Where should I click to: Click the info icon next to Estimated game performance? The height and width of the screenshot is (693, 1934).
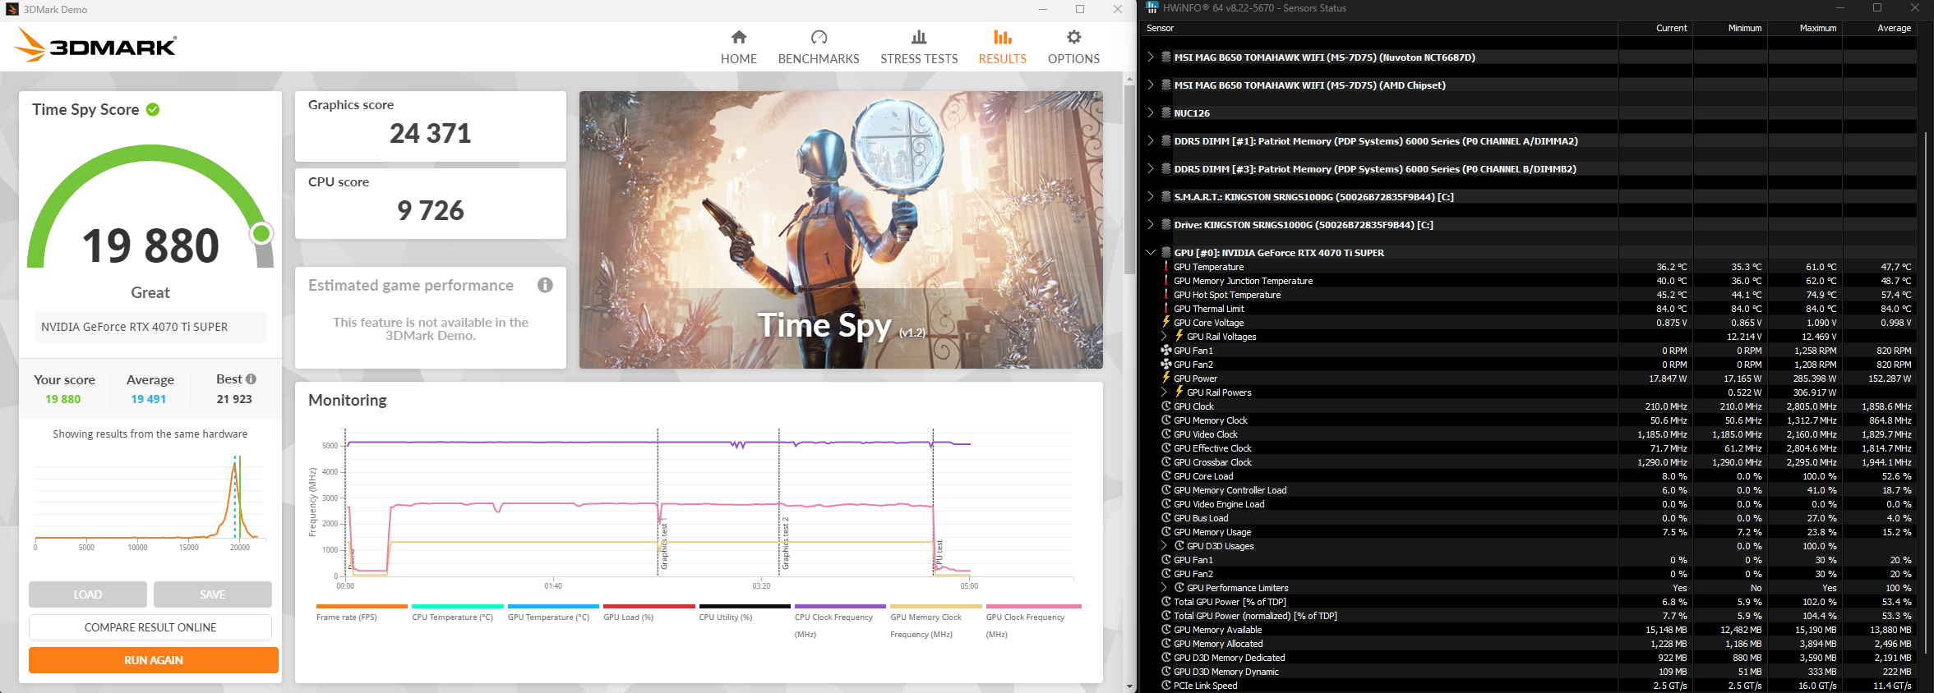[545, 285]
